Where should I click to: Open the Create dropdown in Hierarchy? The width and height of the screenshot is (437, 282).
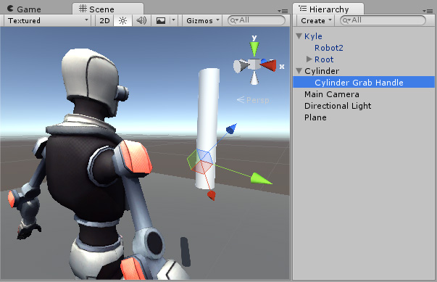click(316, 21)
